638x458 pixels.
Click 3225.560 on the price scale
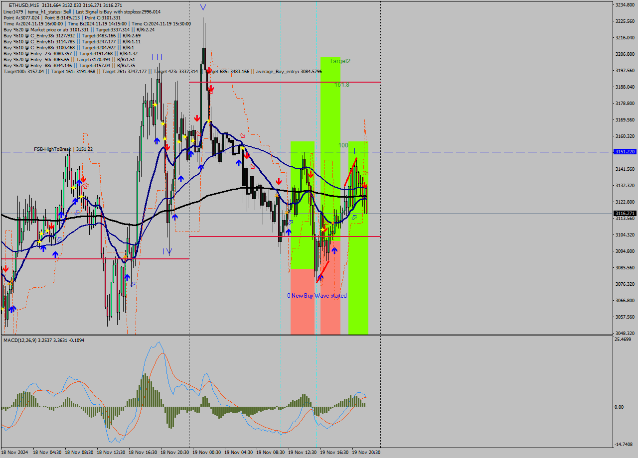(x=625, y=21)
